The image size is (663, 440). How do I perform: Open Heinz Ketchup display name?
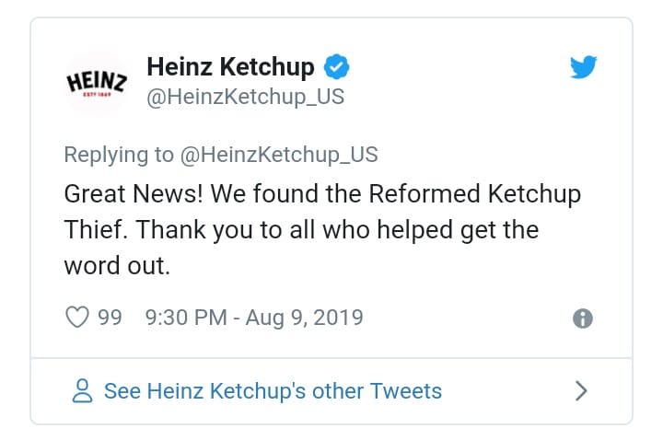[x=230, y=67]
